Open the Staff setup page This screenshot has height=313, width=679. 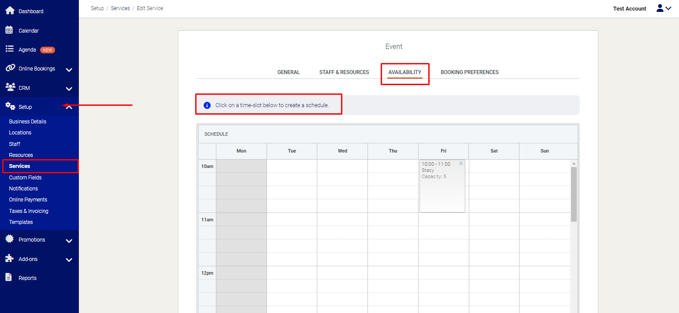point(15,144)
